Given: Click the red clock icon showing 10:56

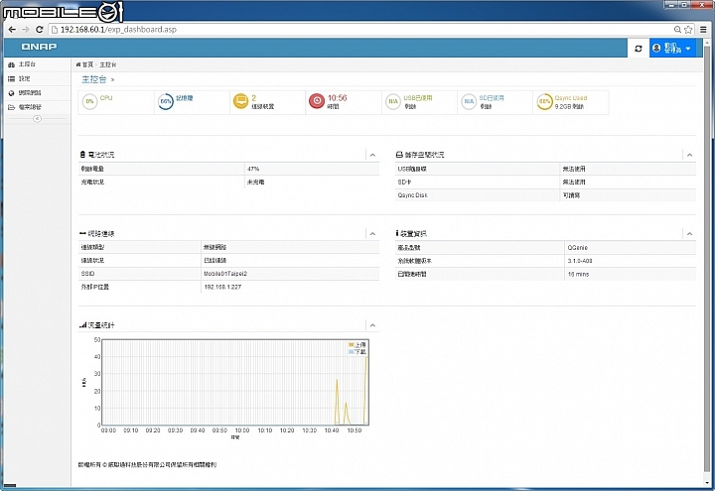Looking at the screenshot, I should click(317, 100).
